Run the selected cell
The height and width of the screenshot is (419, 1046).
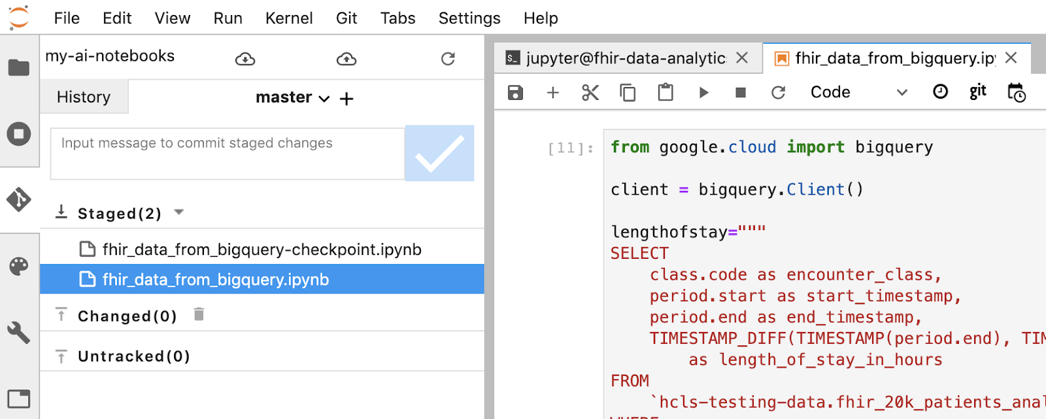click(703, 93)
